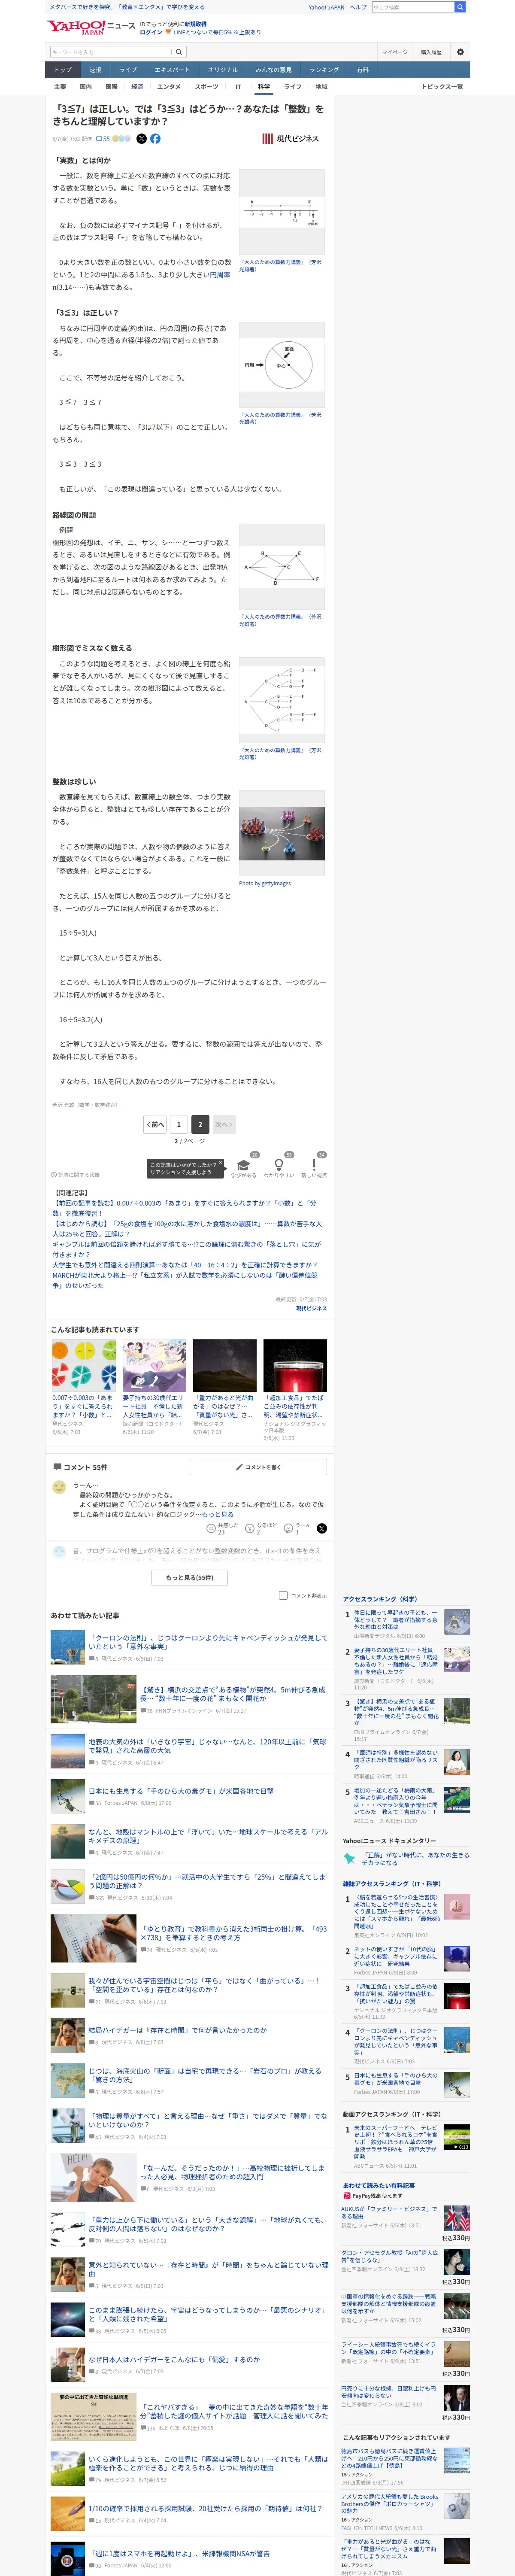Open the オリジナル navigation tab

coord(223,70)
